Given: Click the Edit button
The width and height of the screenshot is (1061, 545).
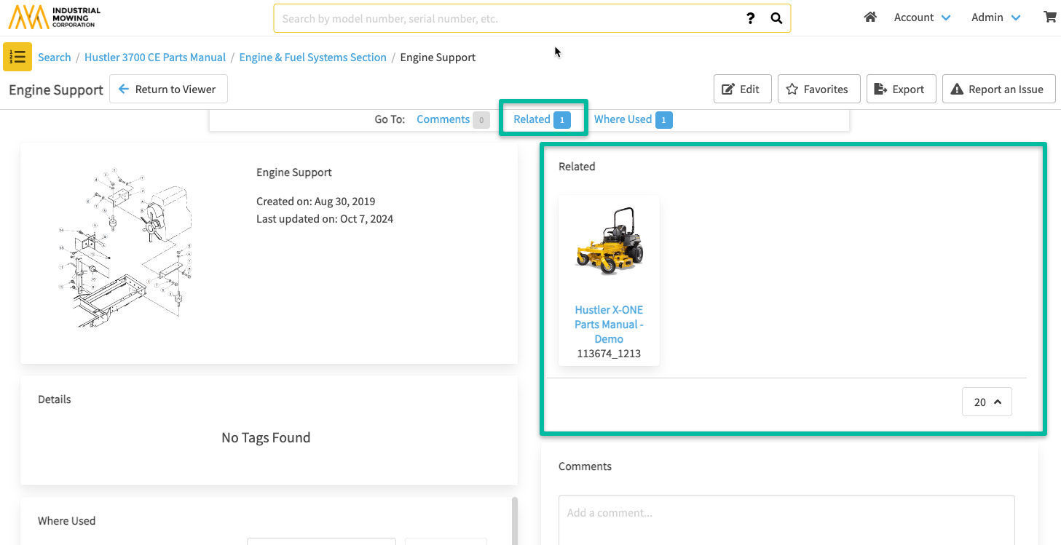Looking at the screenshot, I should (741, 89).
